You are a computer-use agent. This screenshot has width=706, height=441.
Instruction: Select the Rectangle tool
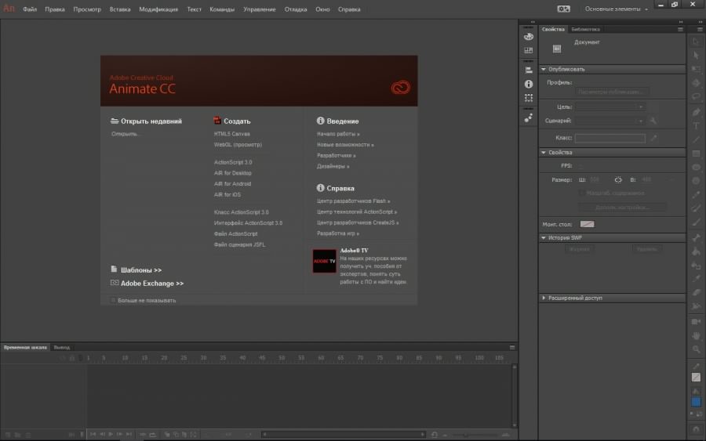(x=696, y=154)
